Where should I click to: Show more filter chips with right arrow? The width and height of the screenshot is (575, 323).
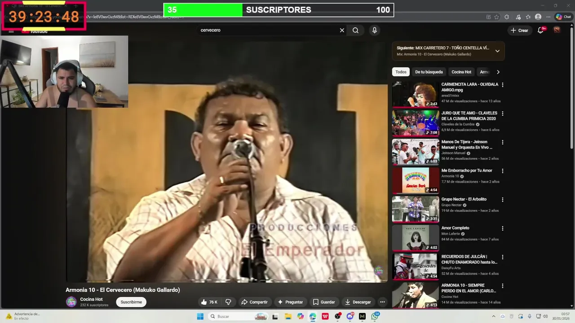click(x=498, y=72)
